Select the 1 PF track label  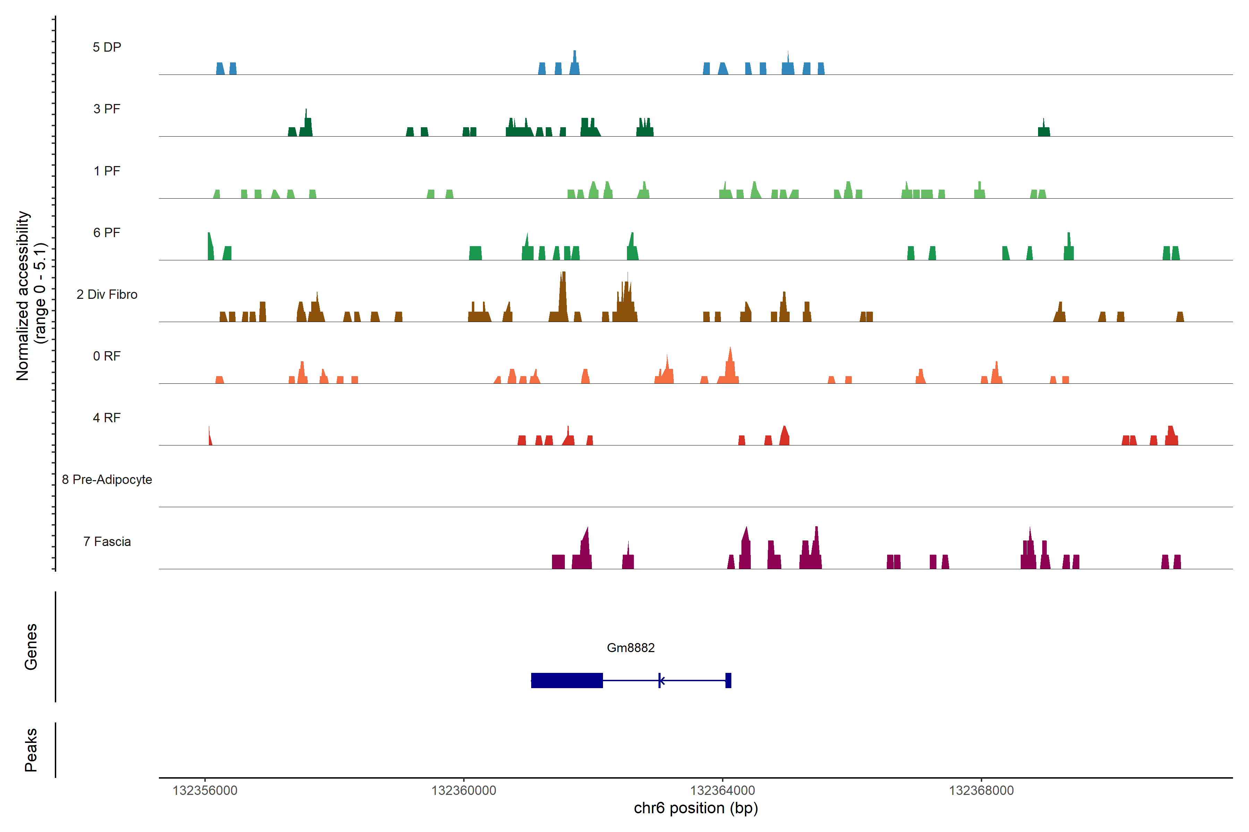tap(107, 171)
